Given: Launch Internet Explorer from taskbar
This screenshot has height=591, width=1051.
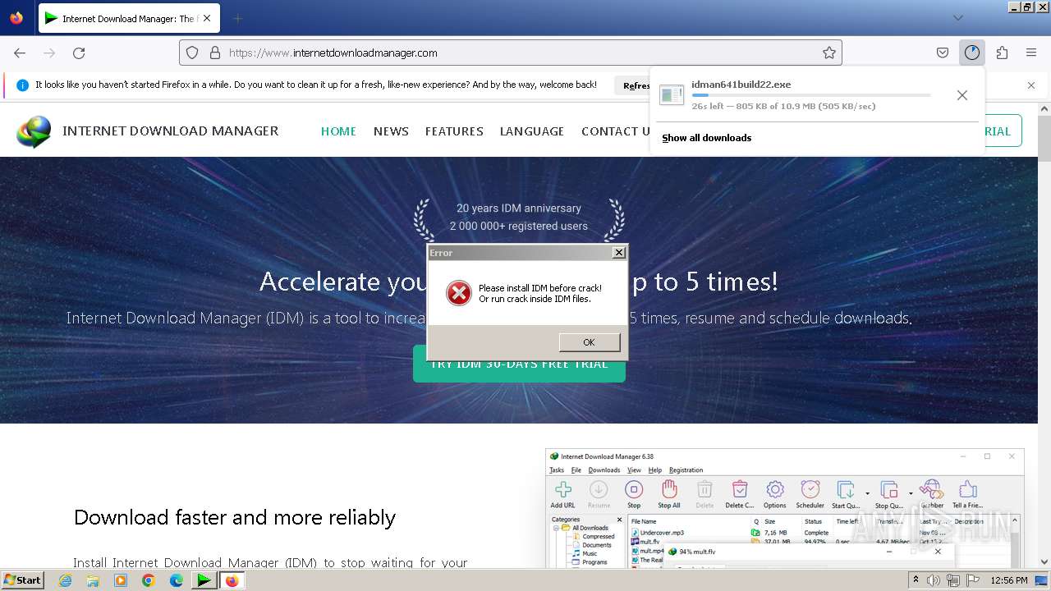Looking at the screenshot, I should click(65, 580).
